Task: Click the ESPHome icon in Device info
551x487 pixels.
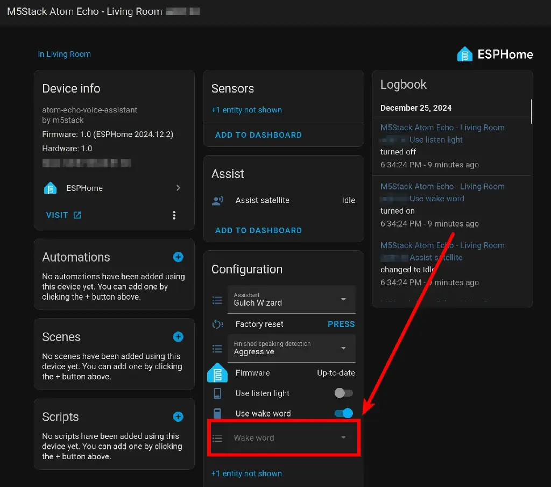Action: point(50,188)
